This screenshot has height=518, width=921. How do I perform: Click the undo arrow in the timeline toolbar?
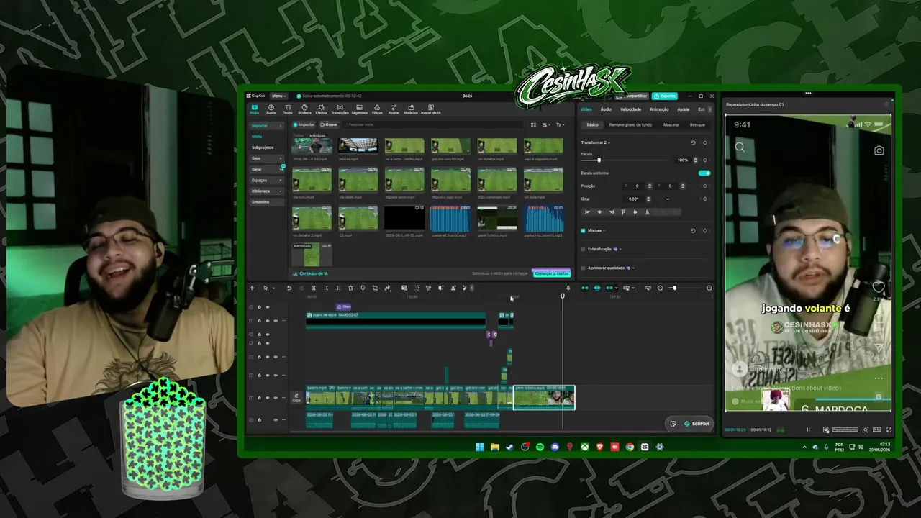tap(289, 288)
